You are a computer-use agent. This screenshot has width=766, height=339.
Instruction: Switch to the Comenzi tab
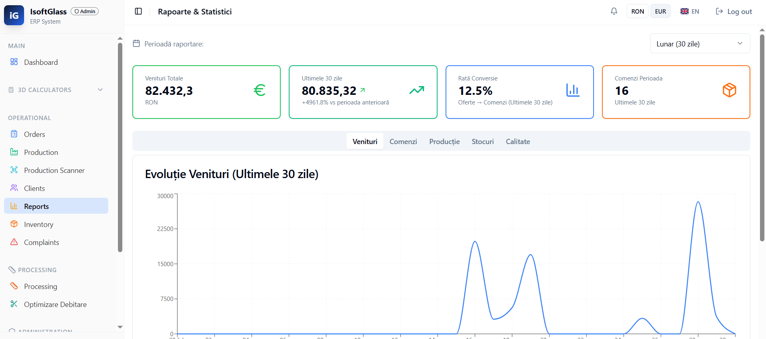[403, 142]
